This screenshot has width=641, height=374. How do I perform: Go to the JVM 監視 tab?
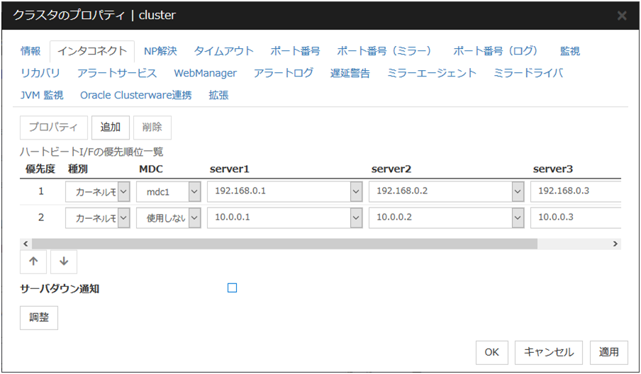point(42,95)
